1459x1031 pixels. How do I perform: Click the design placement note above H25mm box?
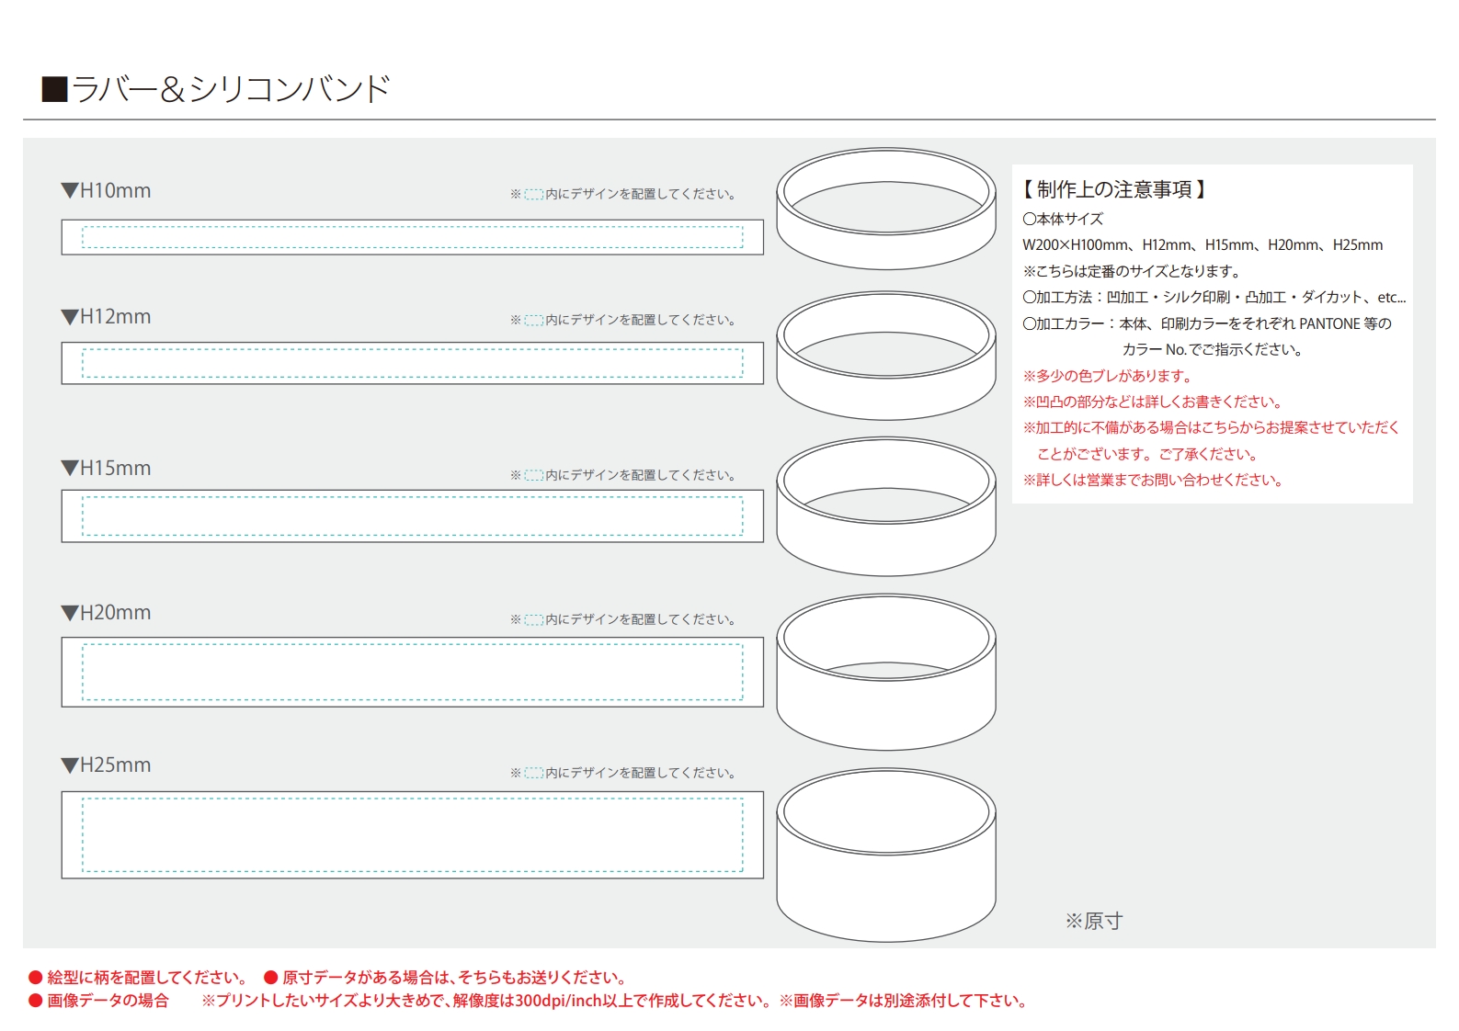click(624, 773)
